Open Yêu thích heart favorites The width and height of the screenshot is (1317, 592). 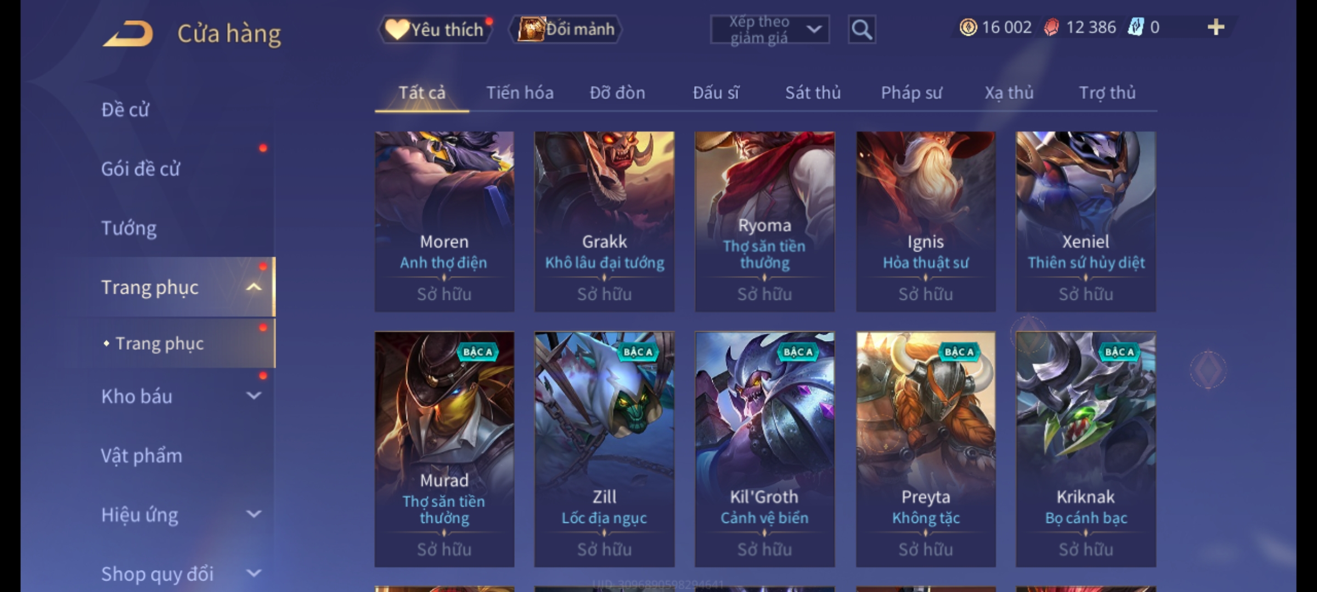435,29
